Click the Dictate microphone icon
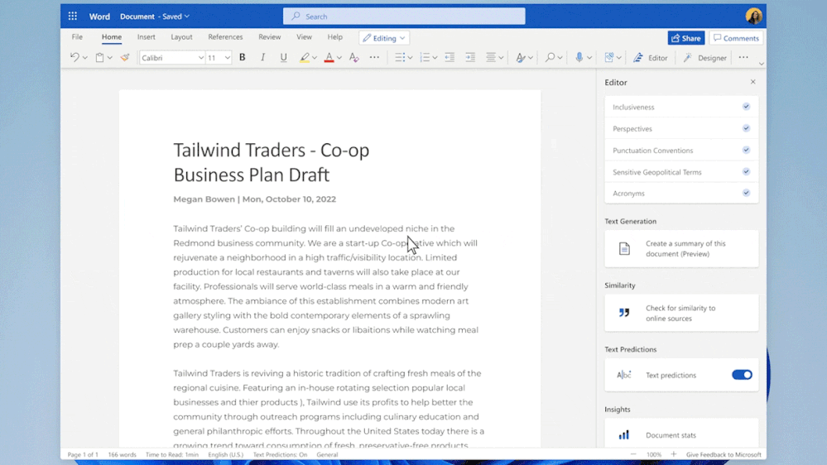Image resolution: width=827 pixels, height=465 pixels. tap(579, 57)
